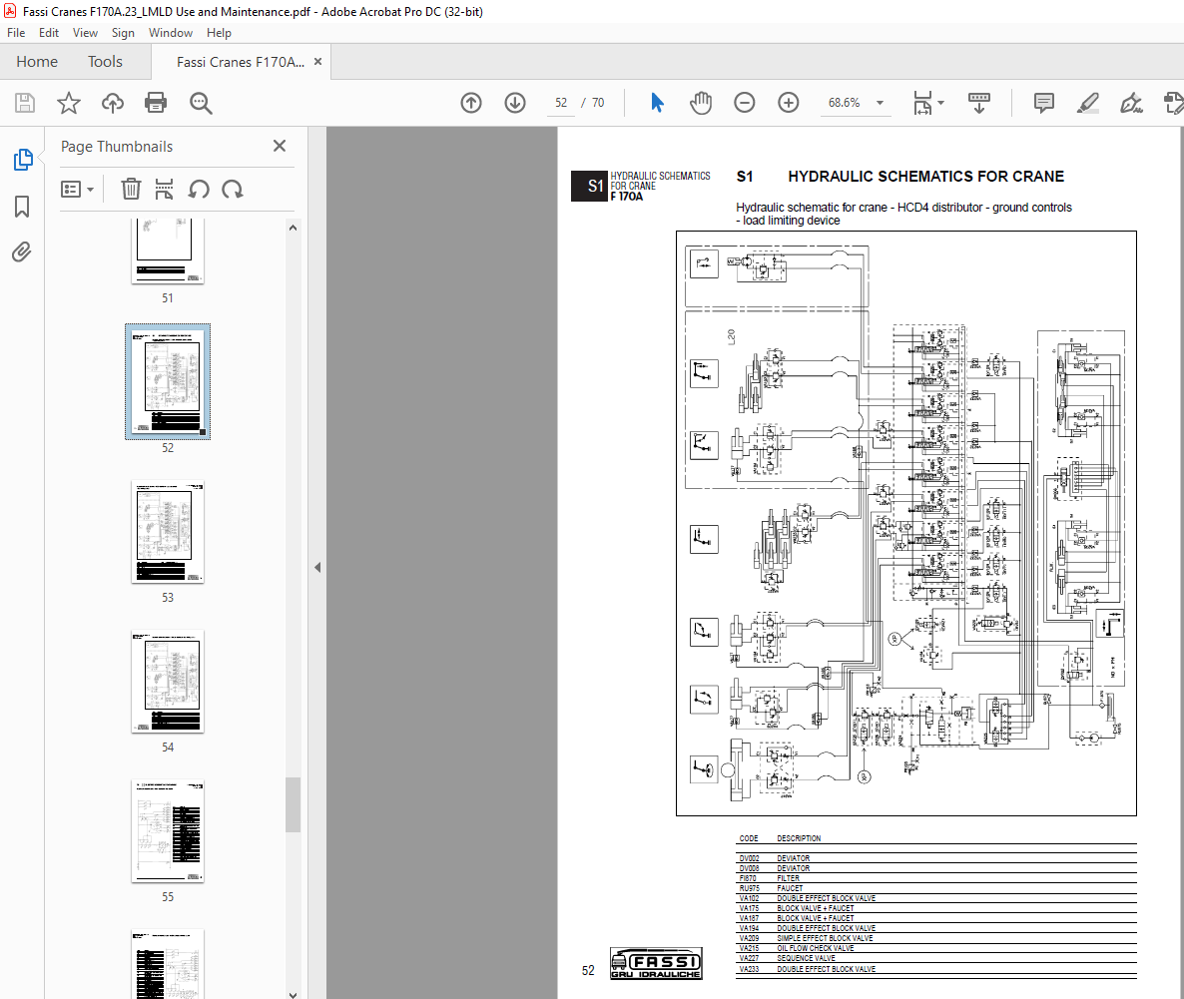Click the 68.6% zoom value field
This screenshot has height=999, width=1184.
click(845, 103)
